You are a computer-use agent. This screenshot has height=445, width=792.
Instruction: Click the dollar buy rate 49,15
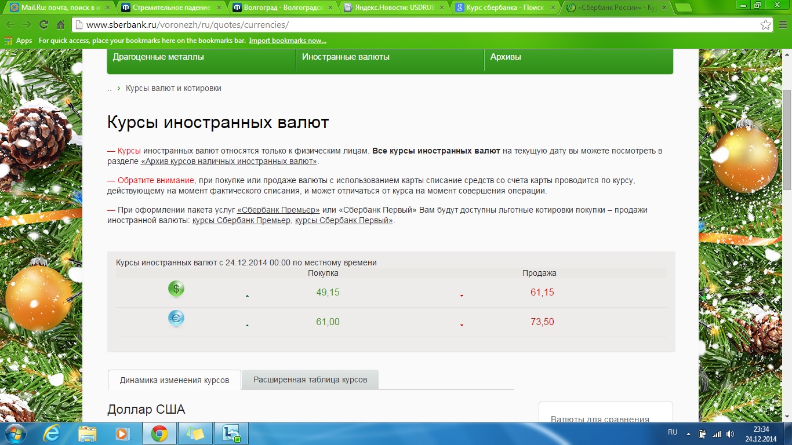(328, 293)
